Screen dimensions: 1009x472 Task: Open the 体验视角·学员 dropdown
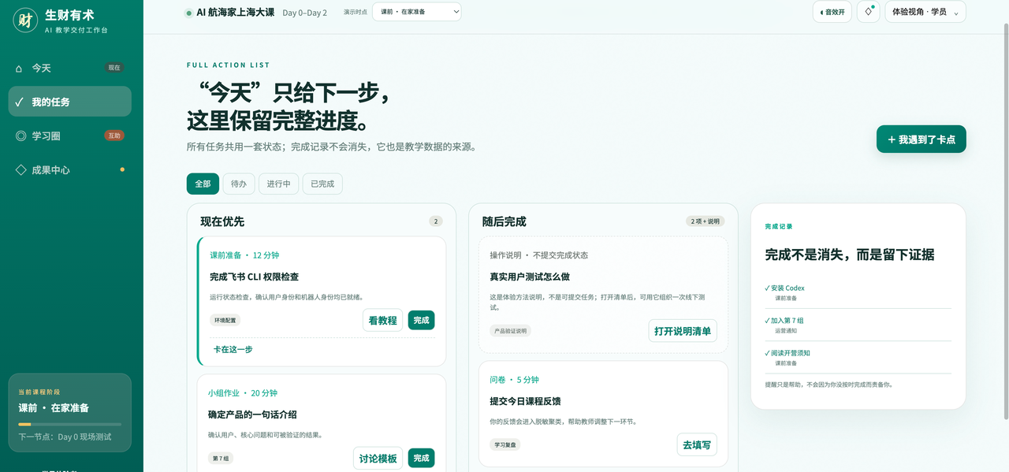coord(925,12)
